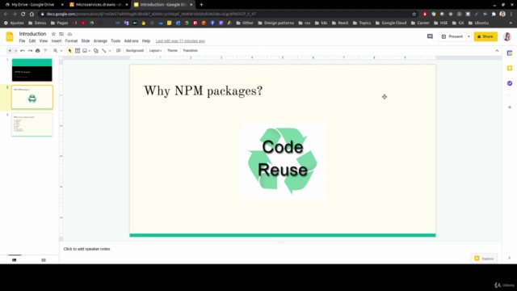The height and width of the screenshot is (291, 517).
Task: Star the Introduction presentation
Action: tap(53, 34)
